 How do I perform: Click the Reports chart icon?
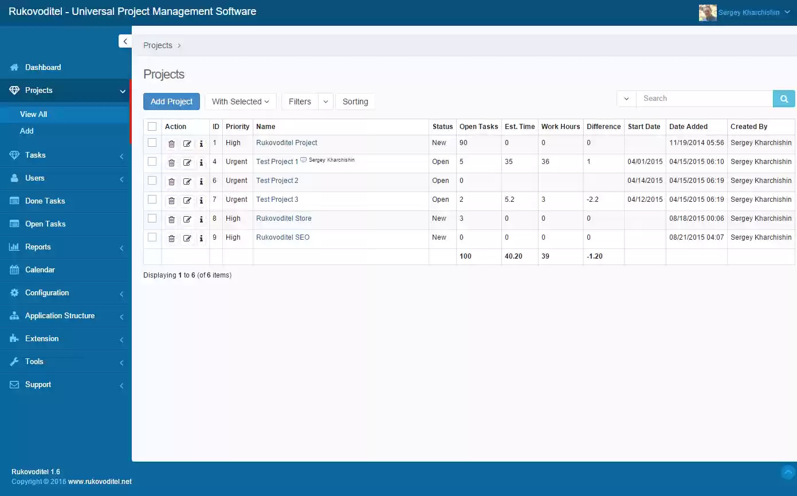coord(13,247)
